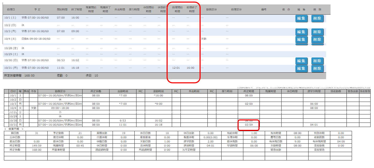Click the 遅早欠時間 column header

(x=314, y=91)
